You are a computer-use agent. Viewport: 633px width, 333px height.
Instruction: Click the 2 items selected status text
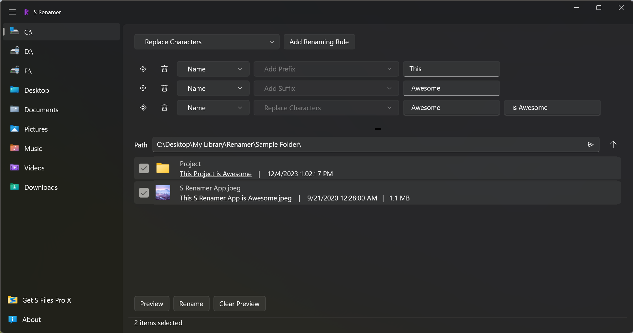point(158,323)
